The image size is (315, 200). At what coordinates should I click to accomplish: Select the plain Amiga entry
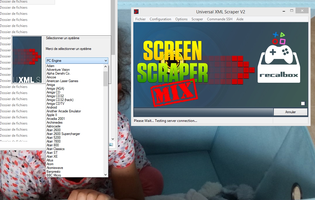point(75,85)
